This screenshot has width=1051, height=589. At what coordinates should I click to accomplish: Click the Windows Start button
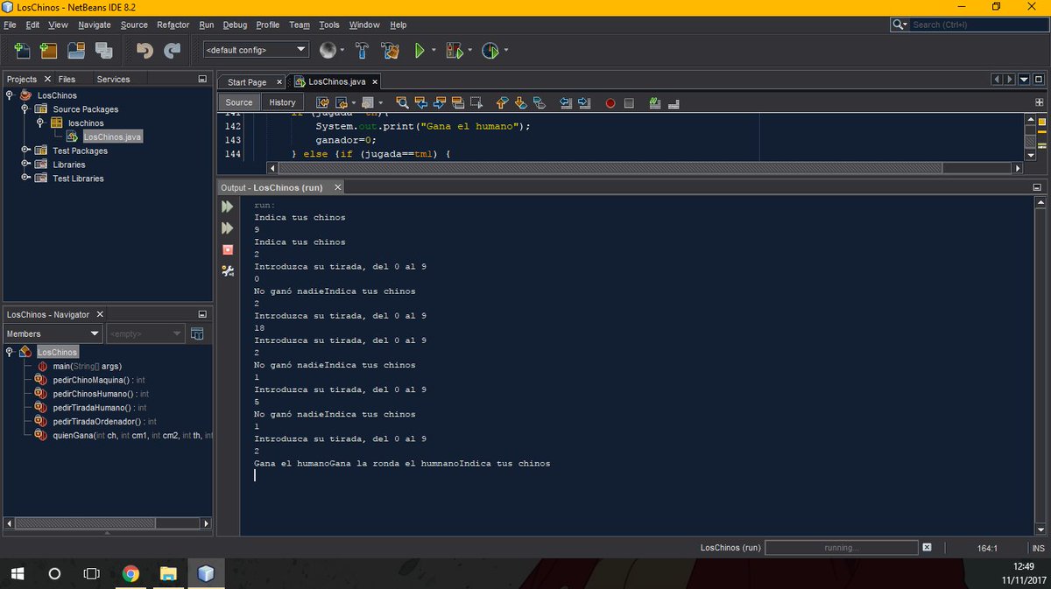pyautogui.click(x=17, y=574)
